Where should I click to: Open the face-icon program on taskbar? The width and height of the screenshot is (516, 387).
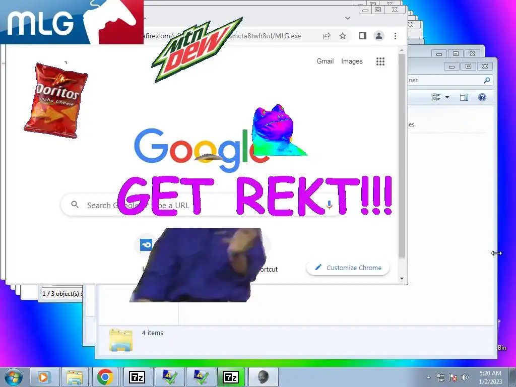tap(263, 377)
